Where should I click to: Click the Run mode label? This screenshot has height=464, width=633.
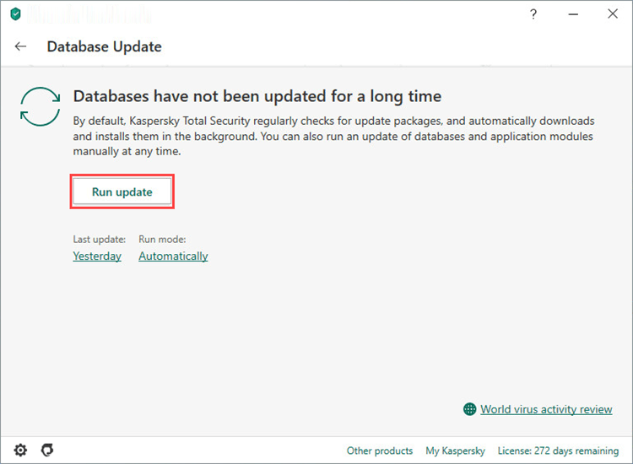tap(162, 240)
